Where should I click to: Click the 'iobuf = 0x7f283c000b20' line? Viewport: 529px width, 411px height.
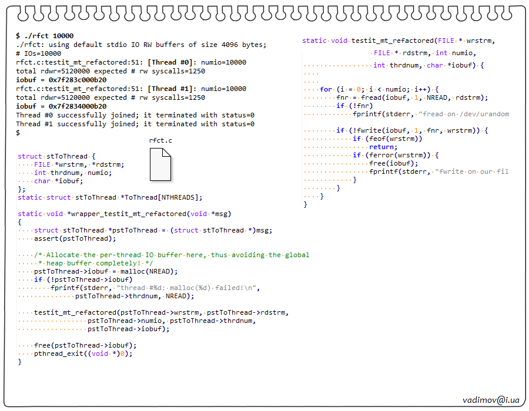[x=61, y=80]
